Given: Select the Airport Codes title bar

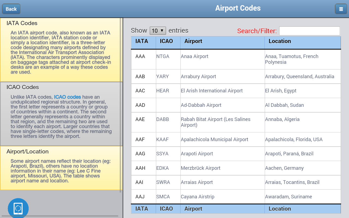Looking at the screenshot, I should [238, 8].
